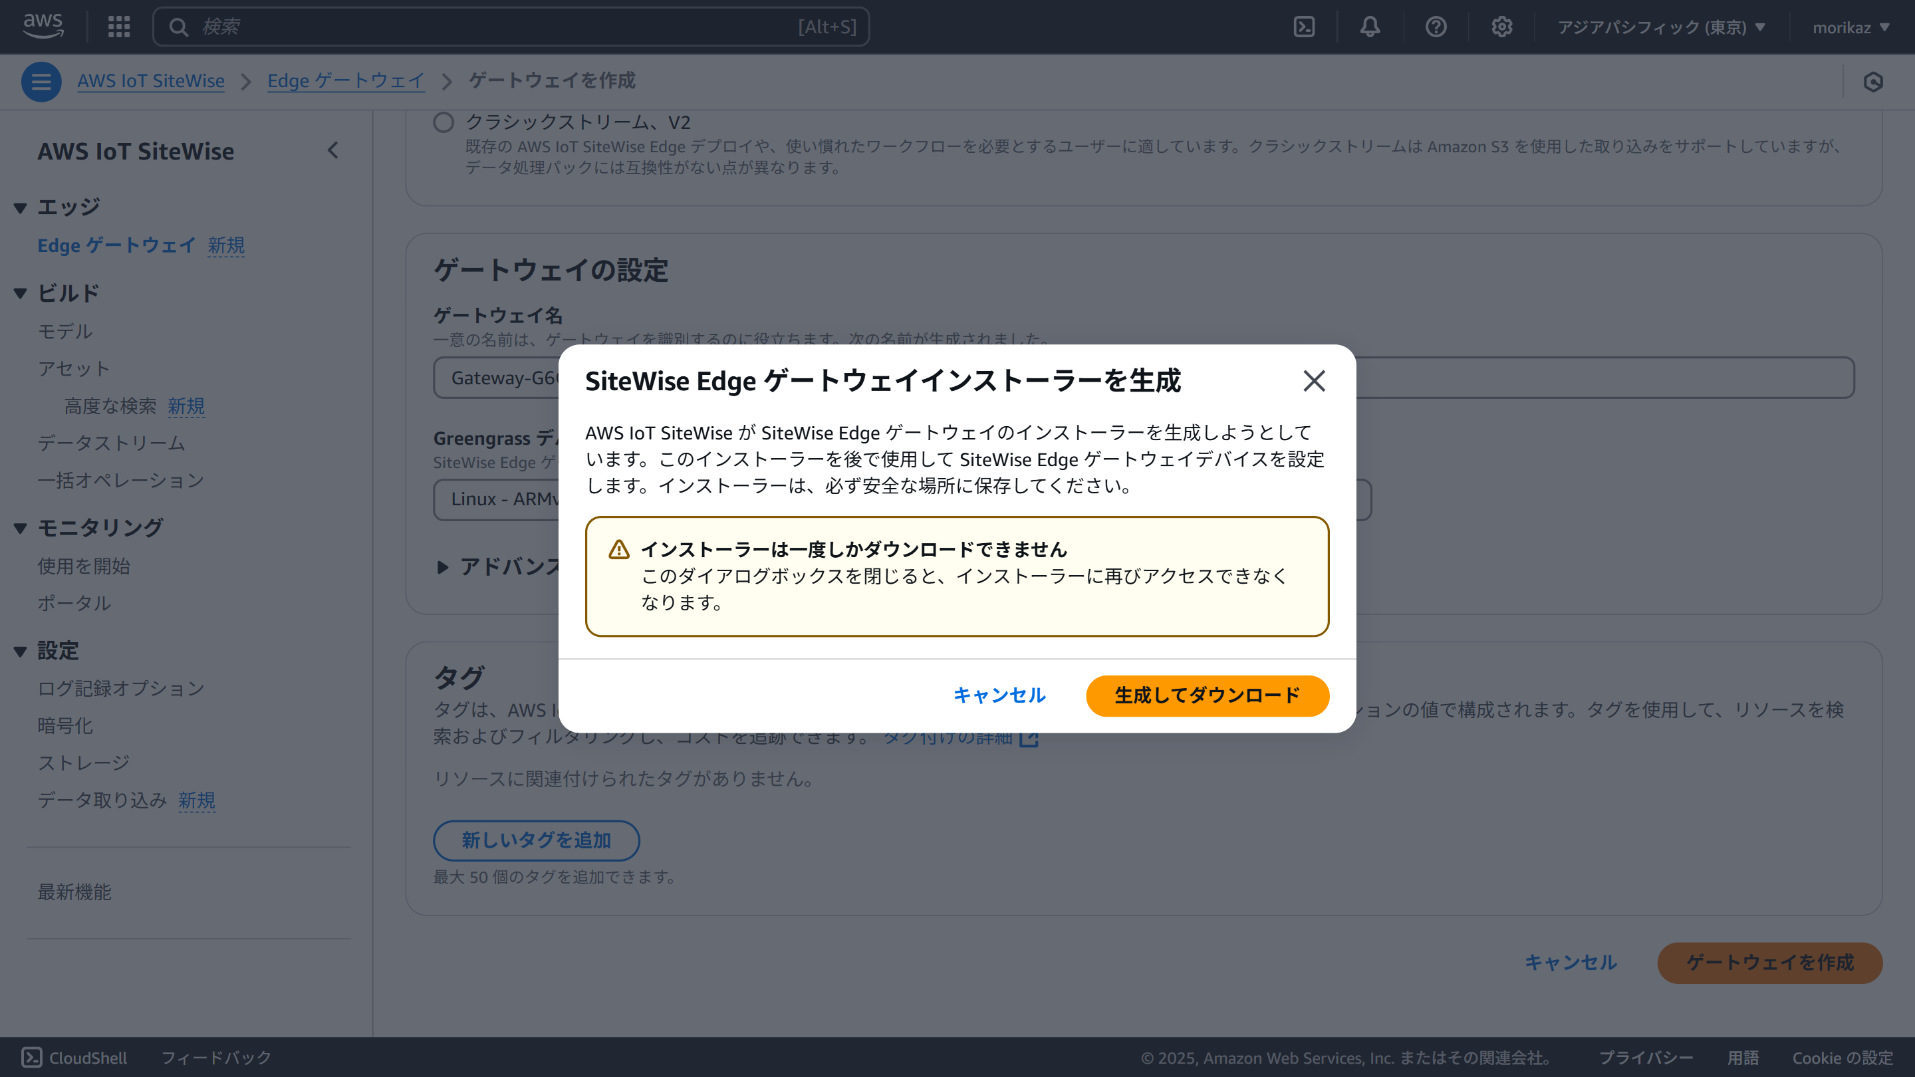Open ストレージ in sidebar
This screenshot has height=1077, width=1915.
click(84, 763)
